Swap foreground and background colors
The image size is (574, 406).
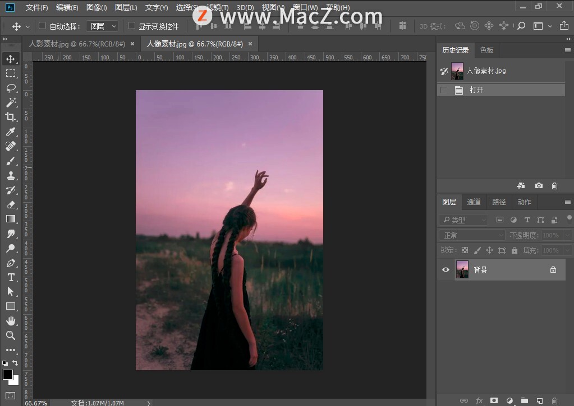(x=15, y=363)
